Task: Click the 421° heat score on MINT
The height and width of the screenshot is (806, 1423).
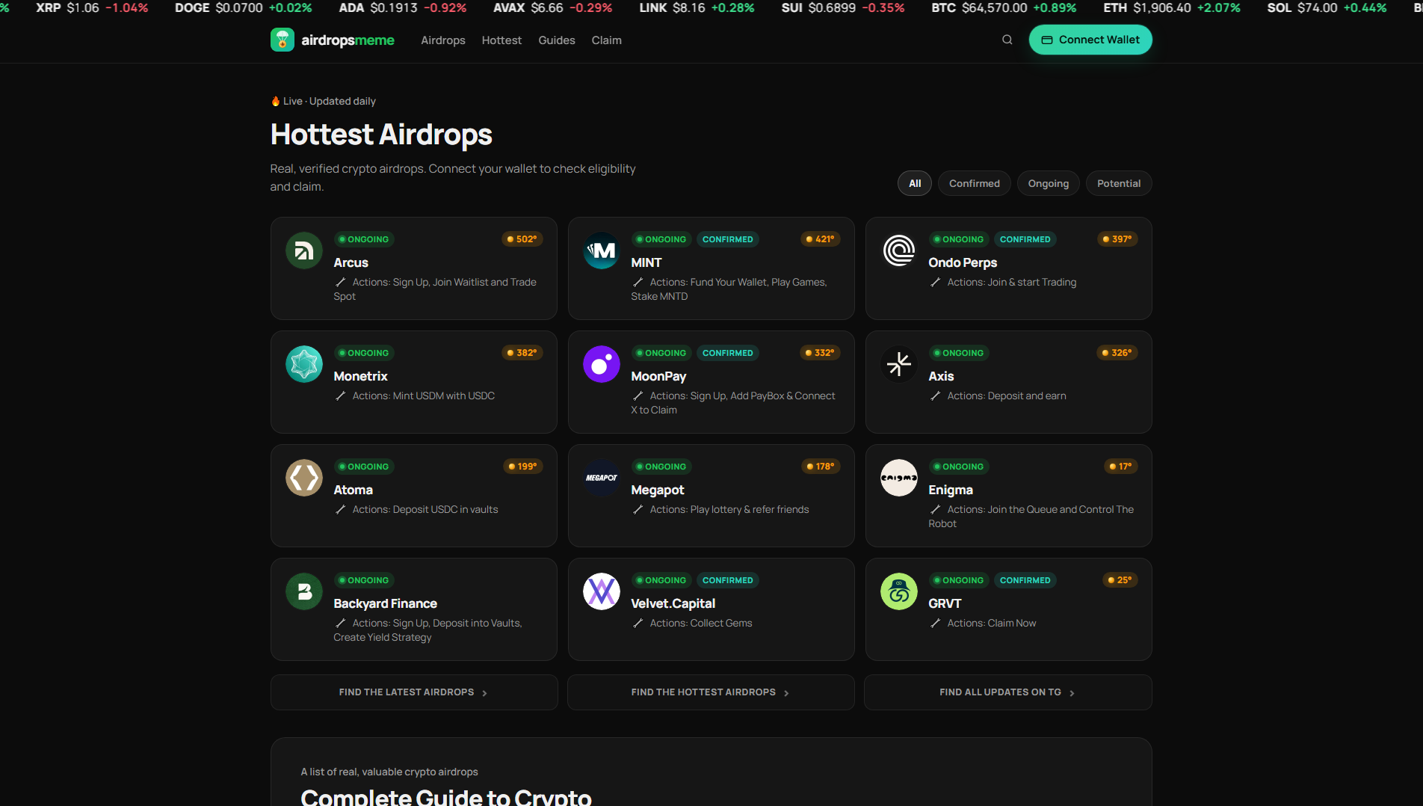Action: [820, 239]
